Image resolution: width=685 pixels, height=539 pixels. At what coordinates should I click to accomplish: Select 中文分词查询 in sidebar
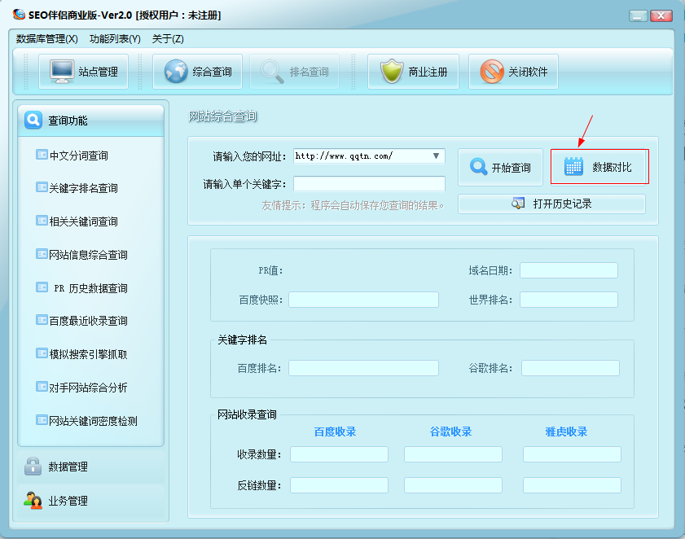point(79,156)
